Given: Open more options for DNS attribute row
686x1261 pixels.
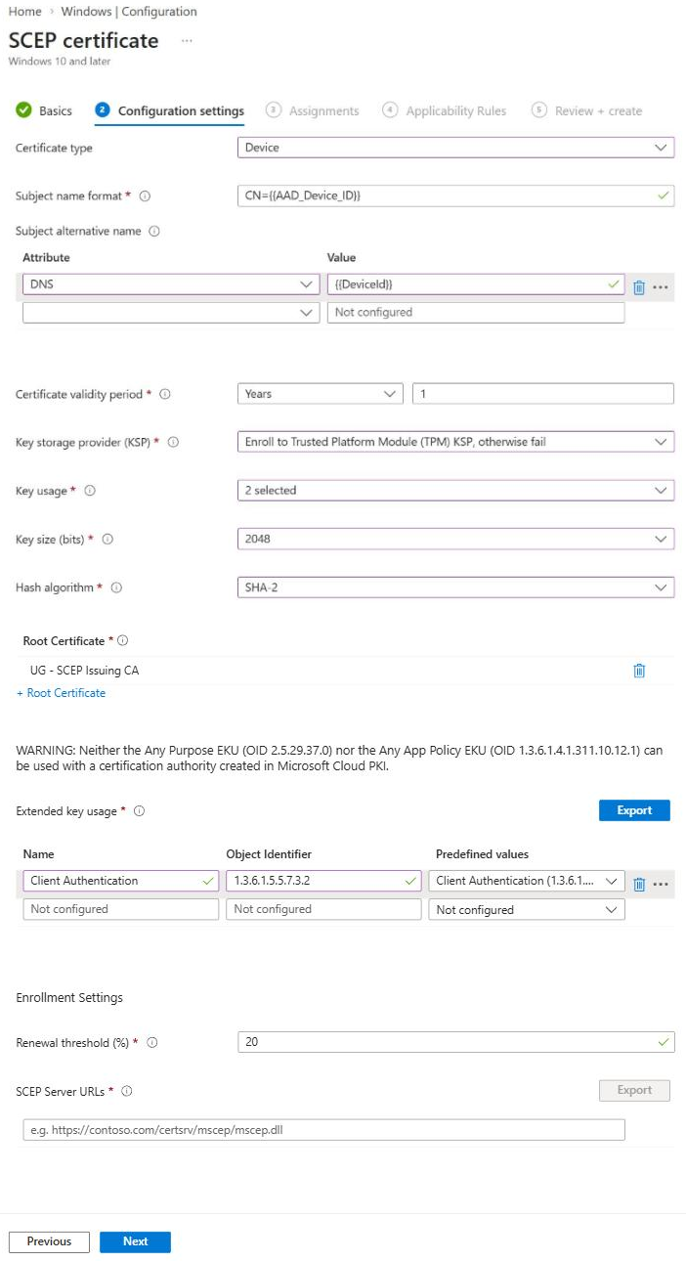Looking at the screenshot, I should (x=661, y=287).
